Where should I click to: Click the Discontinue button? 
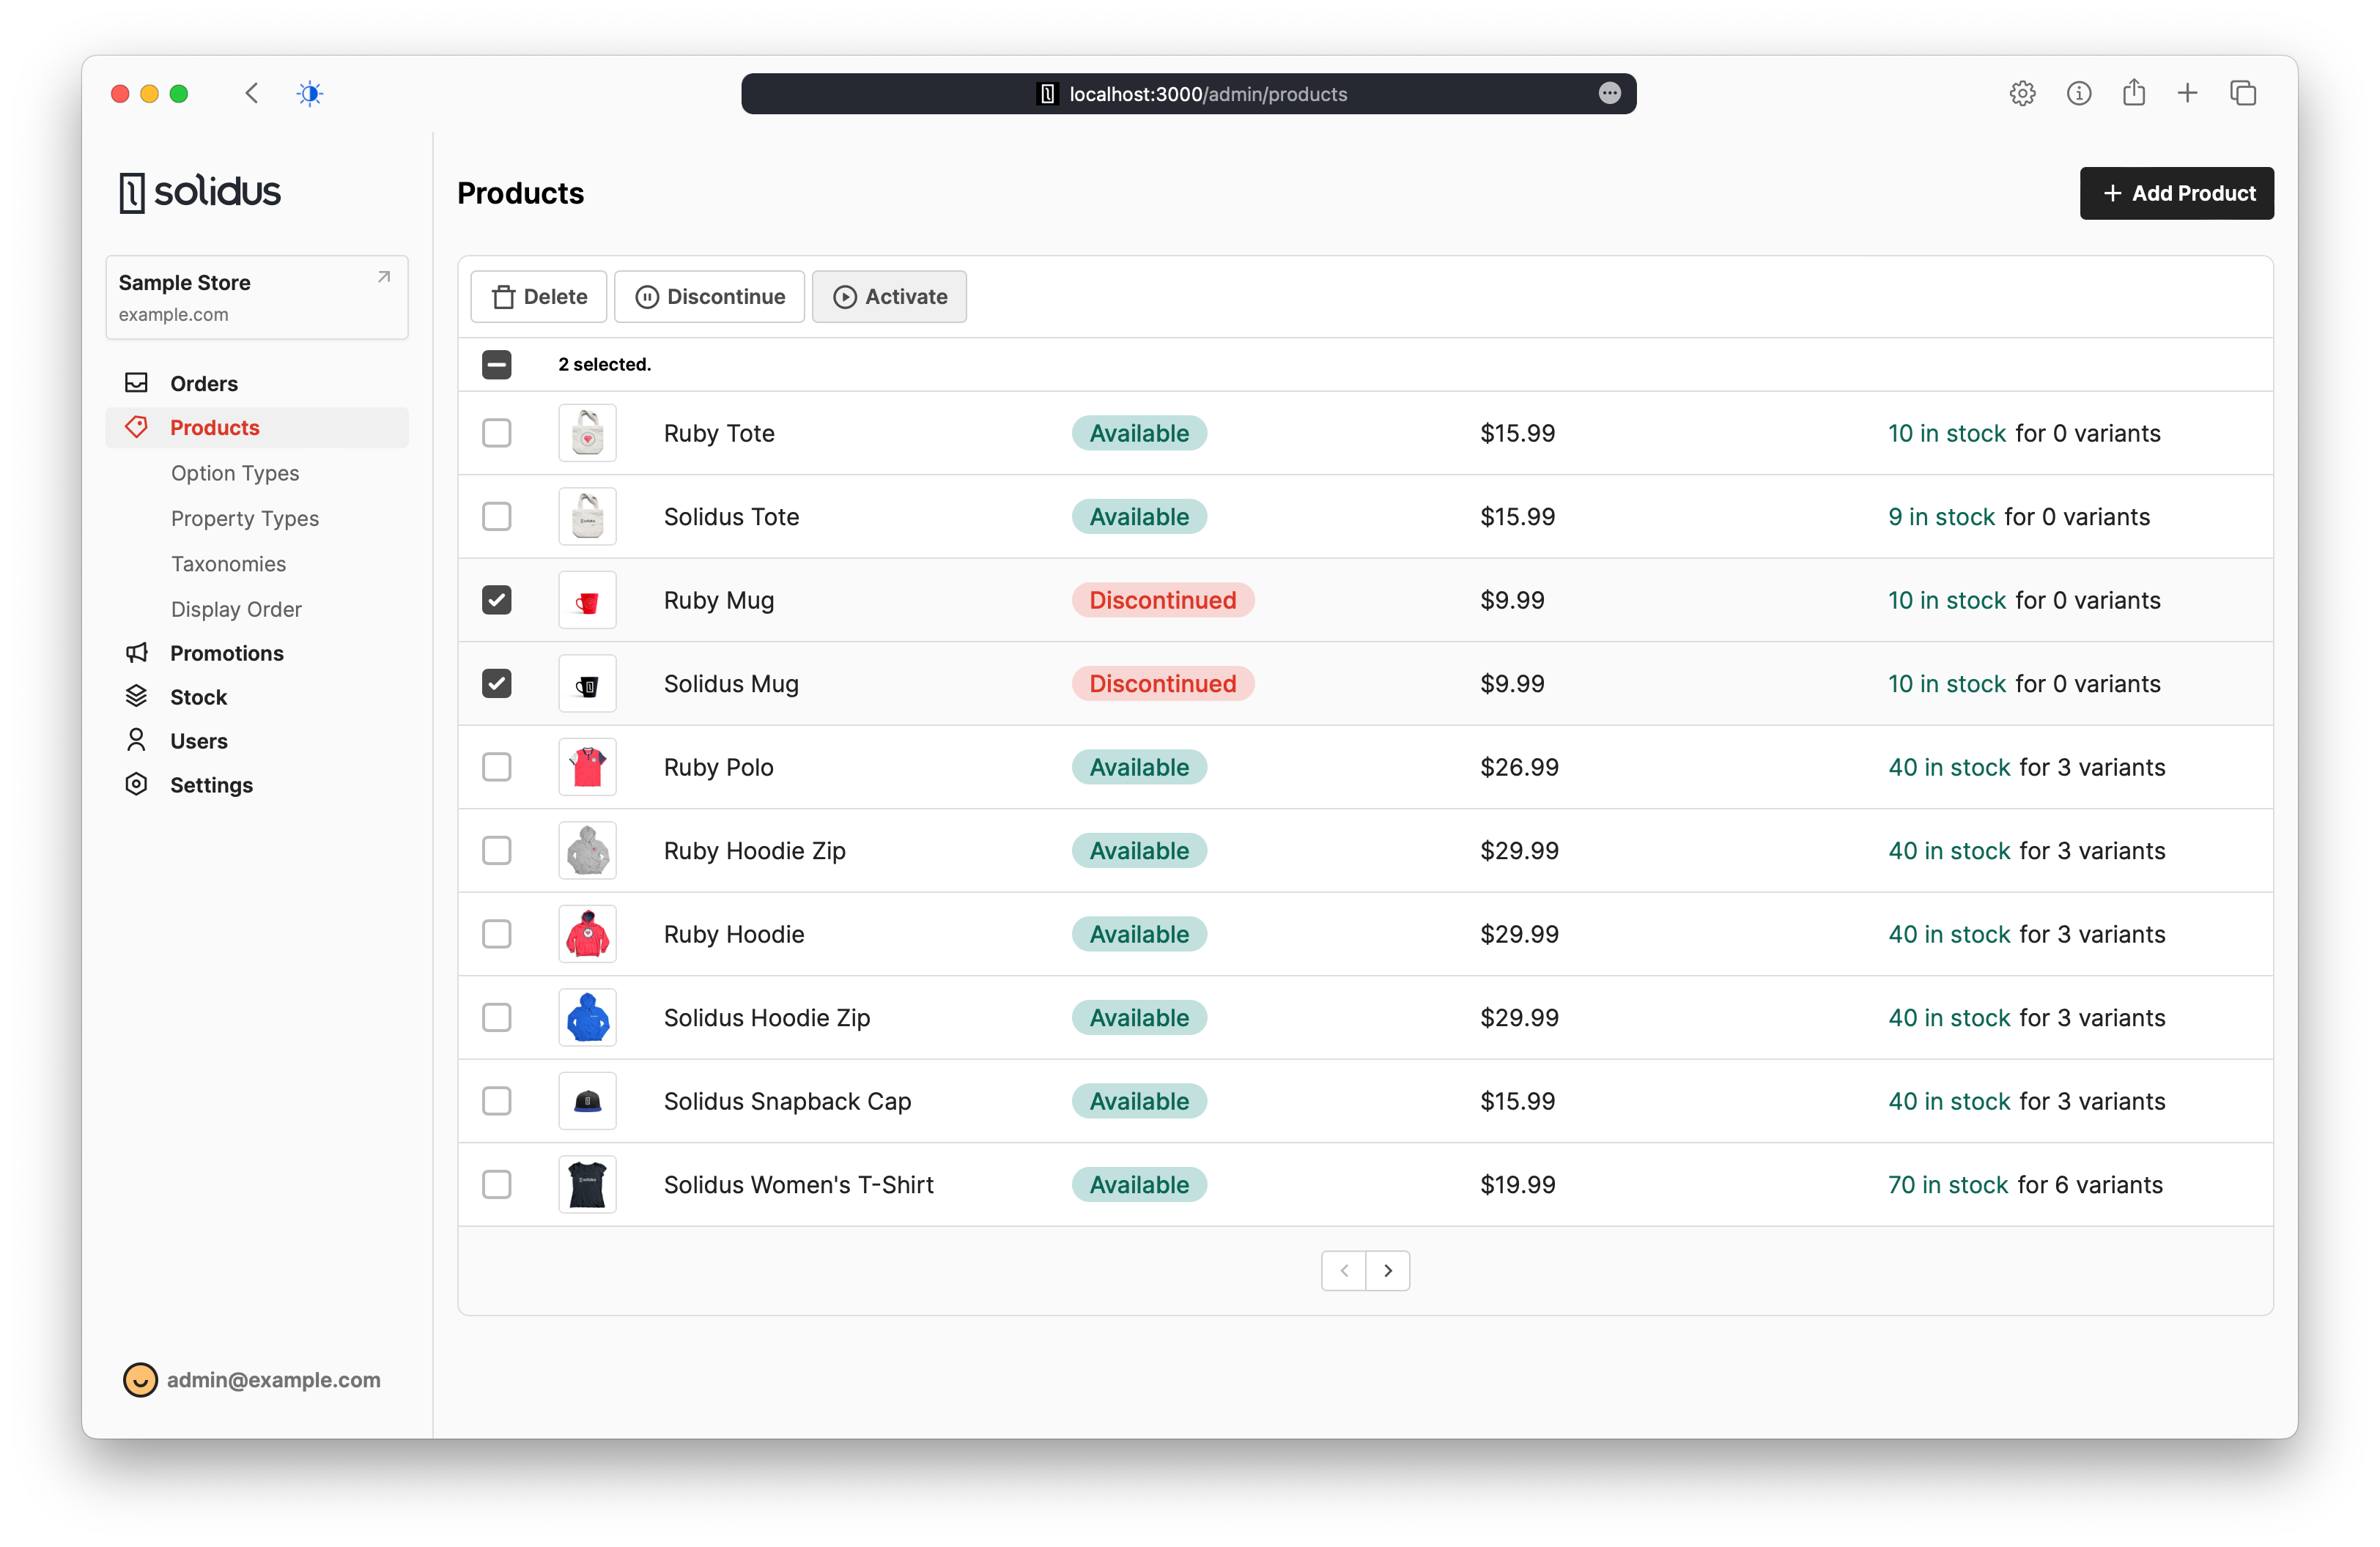coord(709,297)
